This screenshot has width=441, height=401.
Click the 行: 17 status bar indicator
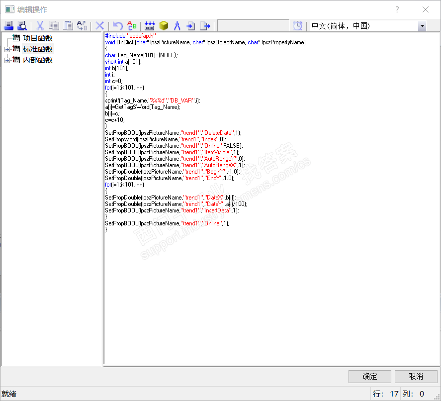(386, 394)
